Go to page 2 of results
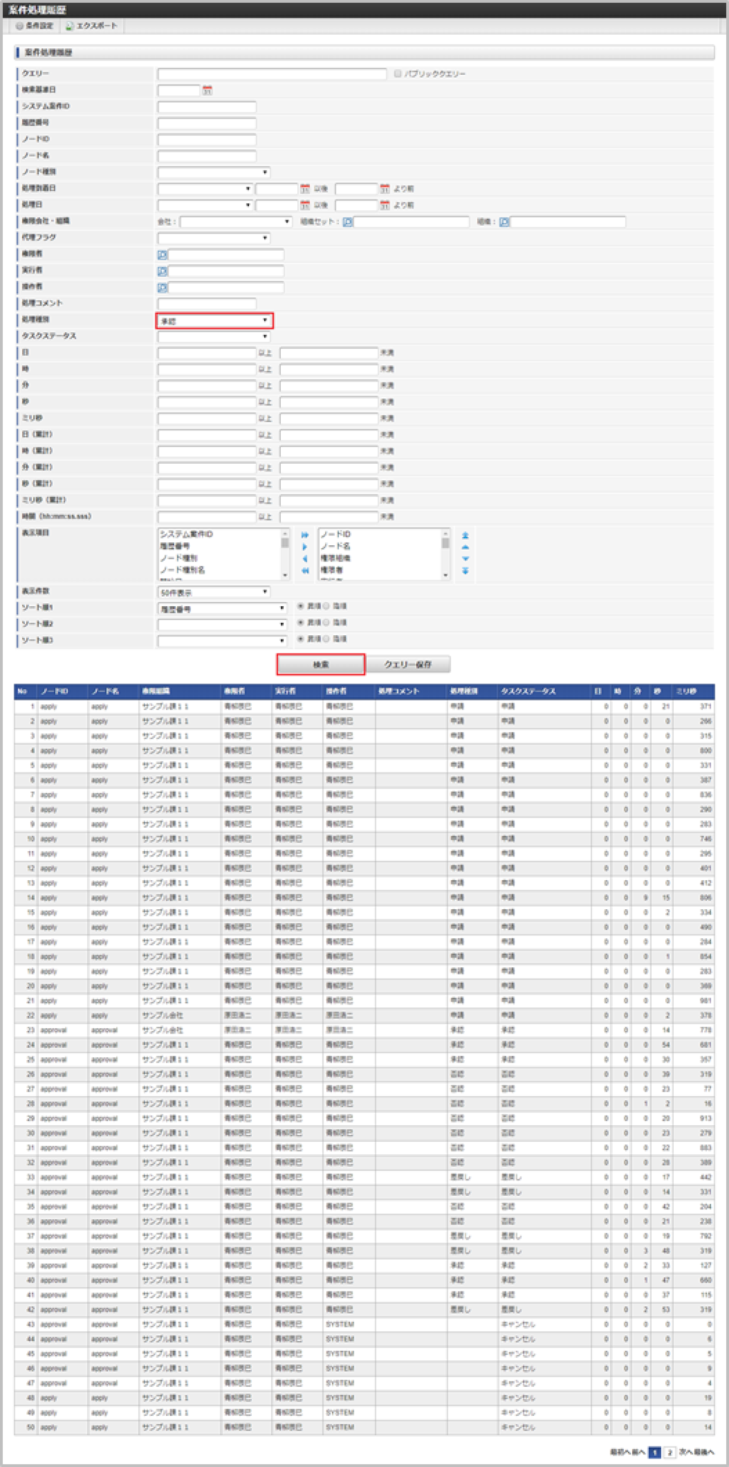 tap(670, 1452)
